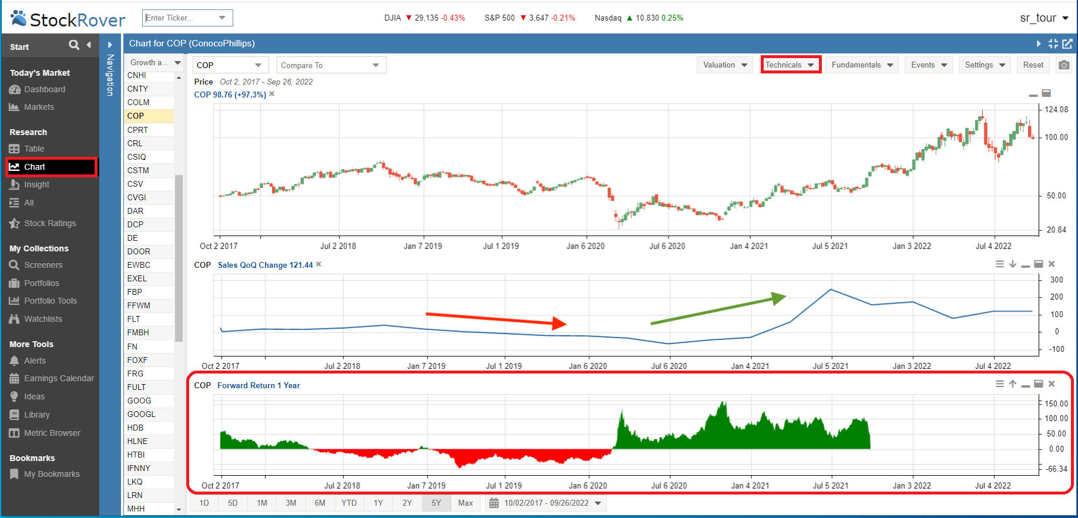
Task: Minimize the Sales QoQ Change pane
Action: tap(1026, 266)
